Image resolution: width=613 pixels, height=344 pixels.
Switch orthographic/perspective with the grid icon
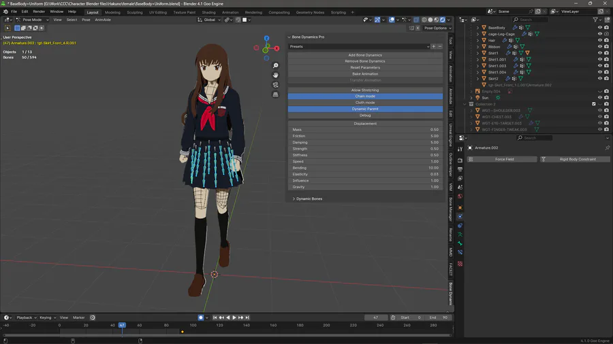tap(276, 94)
